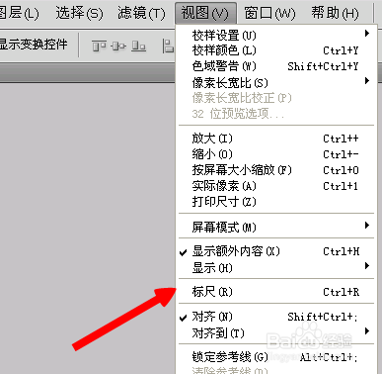Enable 标尺(R) rulers in View menu

click(x=276, y=292)
